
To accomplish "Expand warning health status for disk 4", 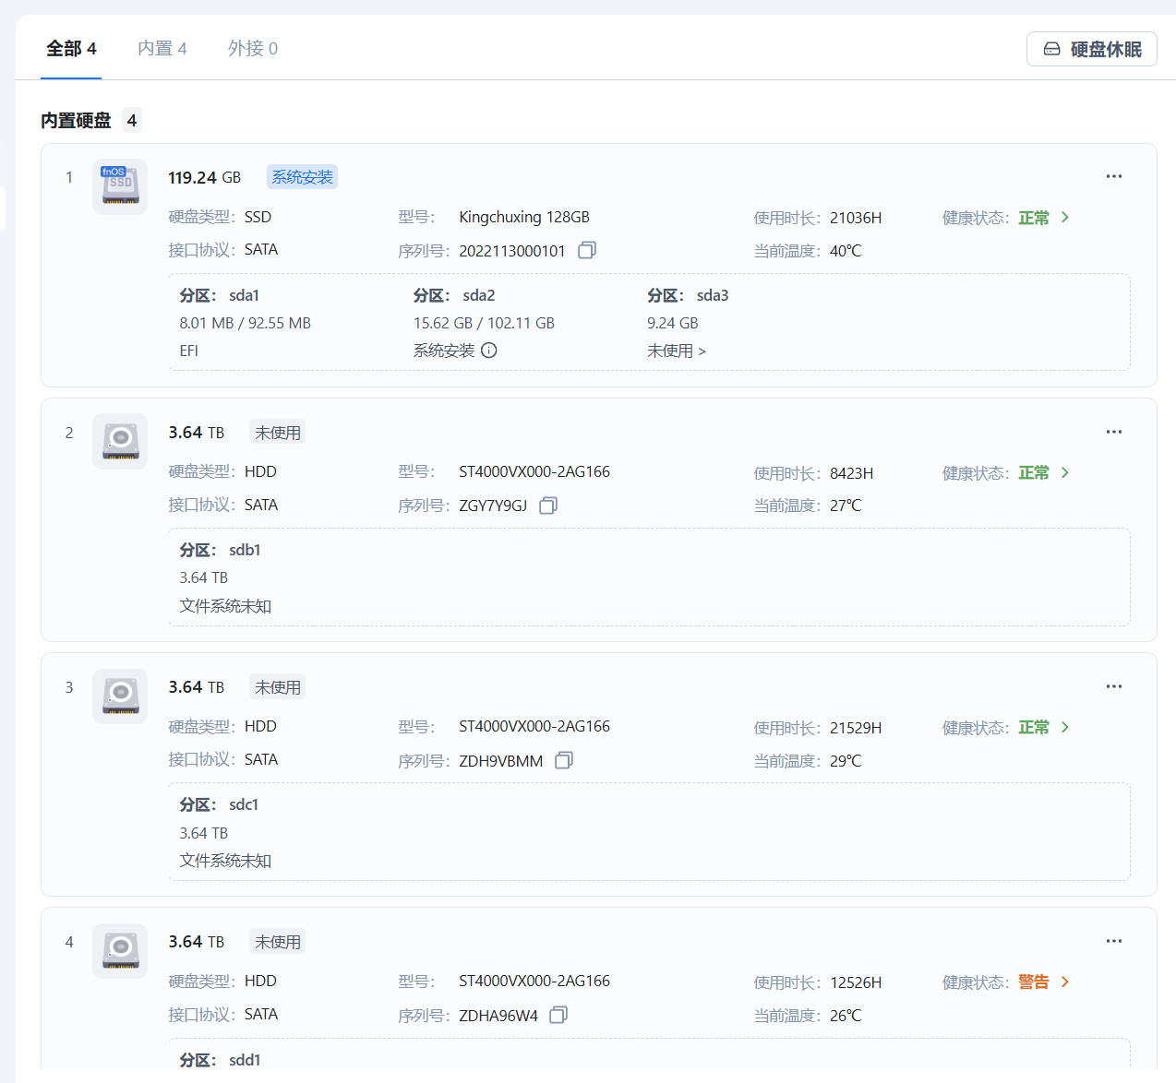I will pos(1065,982).
